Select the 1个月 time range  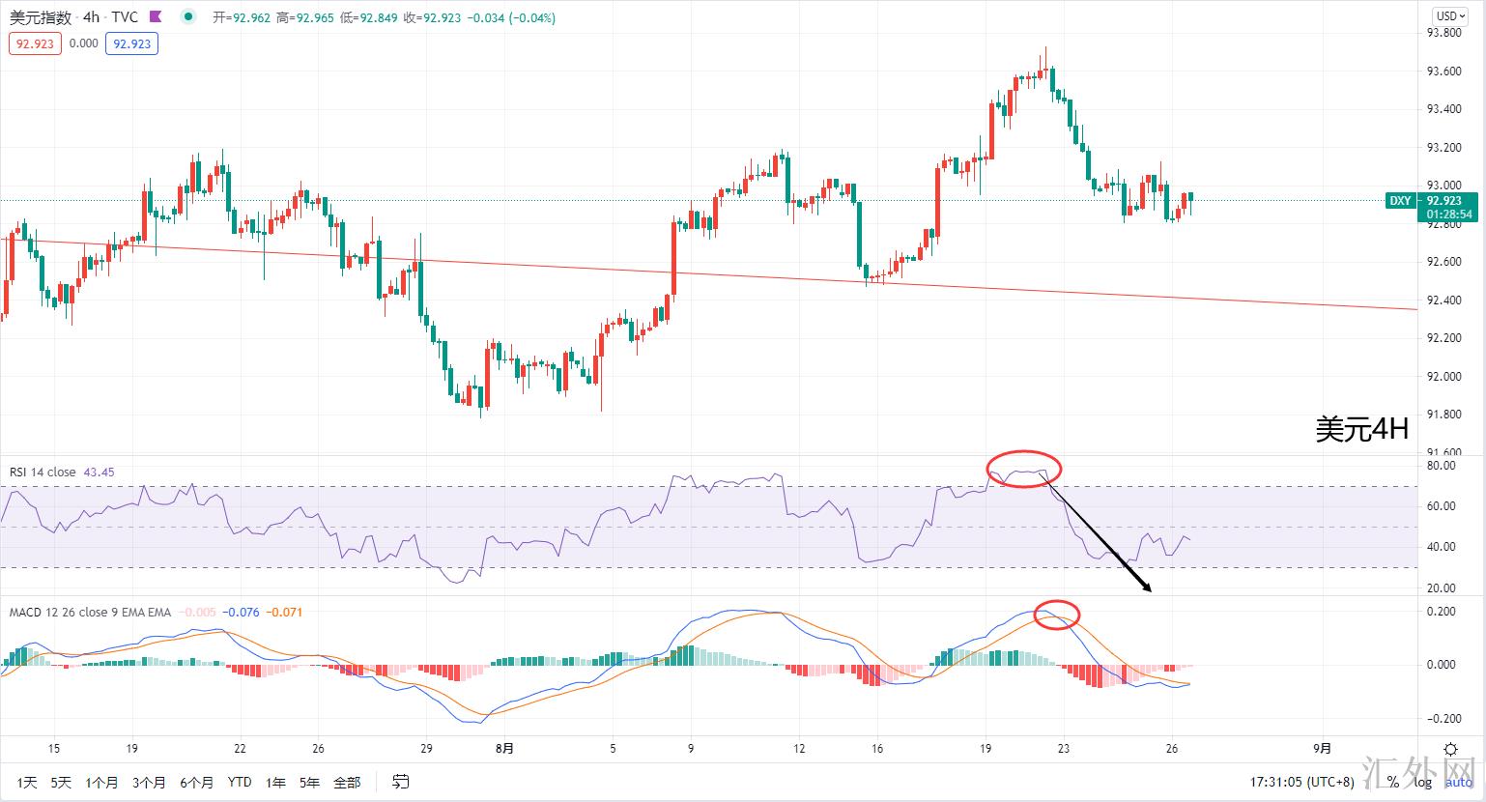[x=101, y=782]
